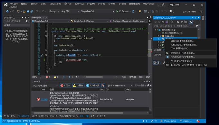219x125 pixels.
Task: Click the browser refresh icon beside IIS Express
Action: click(133, 11)
